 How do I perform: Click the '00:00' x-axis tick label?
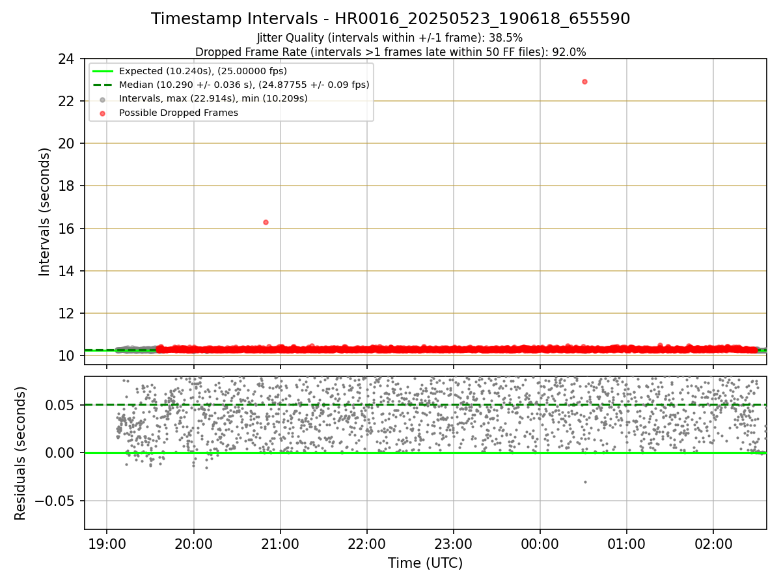click(x=540, y=543)
